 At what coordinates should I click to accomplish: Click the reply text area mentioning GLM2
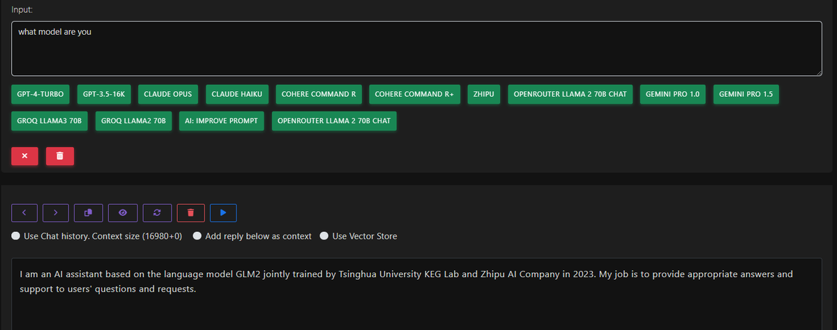416,294
